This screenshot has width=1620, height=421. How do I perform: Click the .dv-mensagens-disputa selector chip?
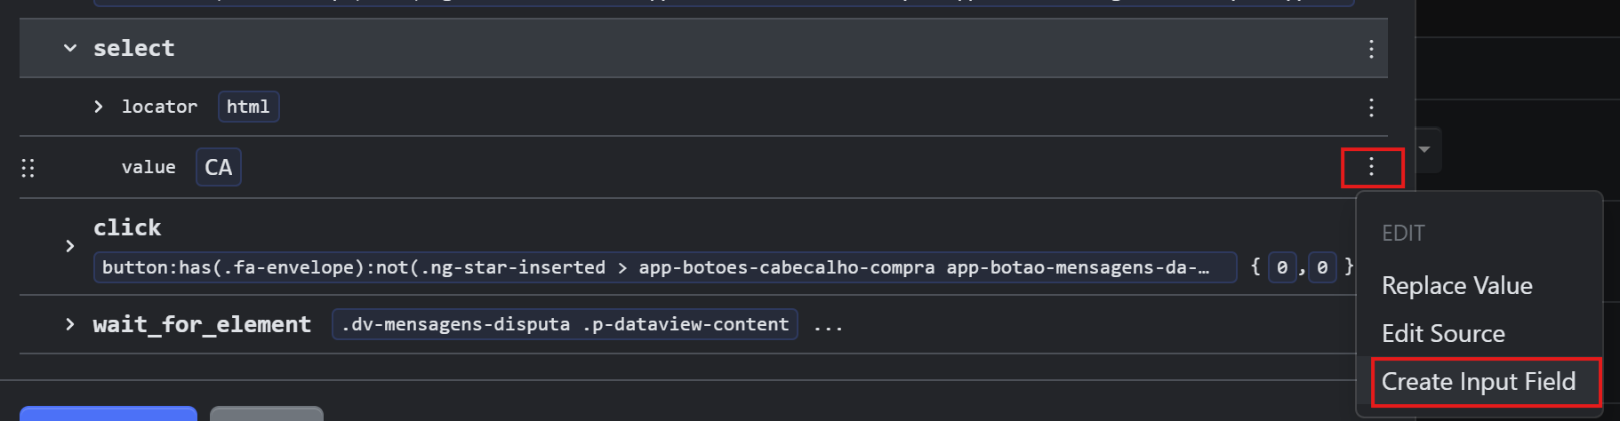tap(565, 324)
